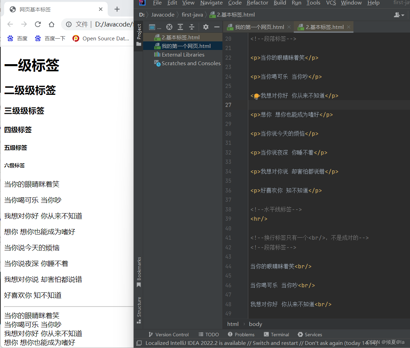
Task: Select 我的第一个网页.html in the project tree
Action: pyautogui.click(x=183, y=46)
